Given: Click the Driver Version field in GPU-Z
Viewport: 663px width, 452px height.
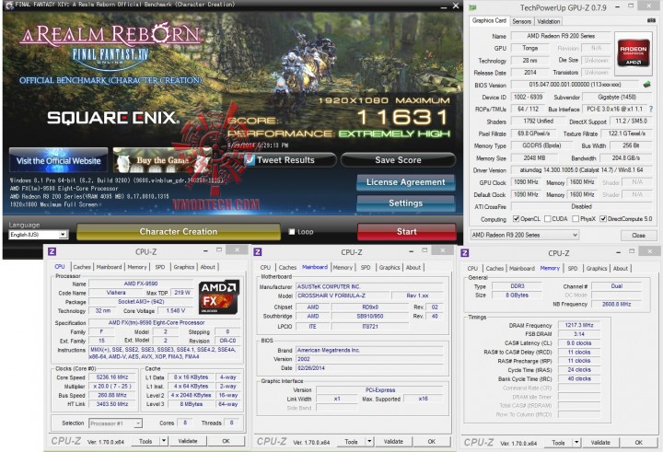Looking at the screenshot, I should pyautogui.click(x=581, y=170).
